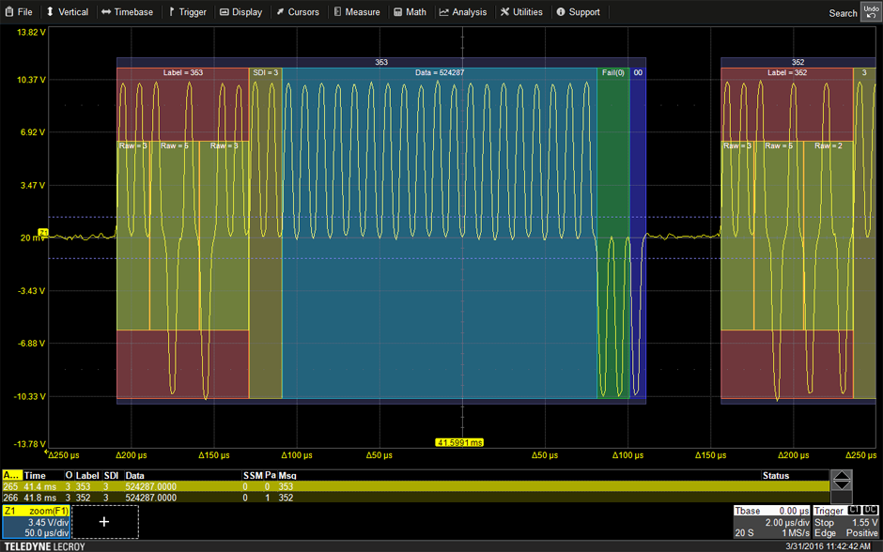Open the File menu
This screenshot has width=883, height=552.
tap(18, 12)
